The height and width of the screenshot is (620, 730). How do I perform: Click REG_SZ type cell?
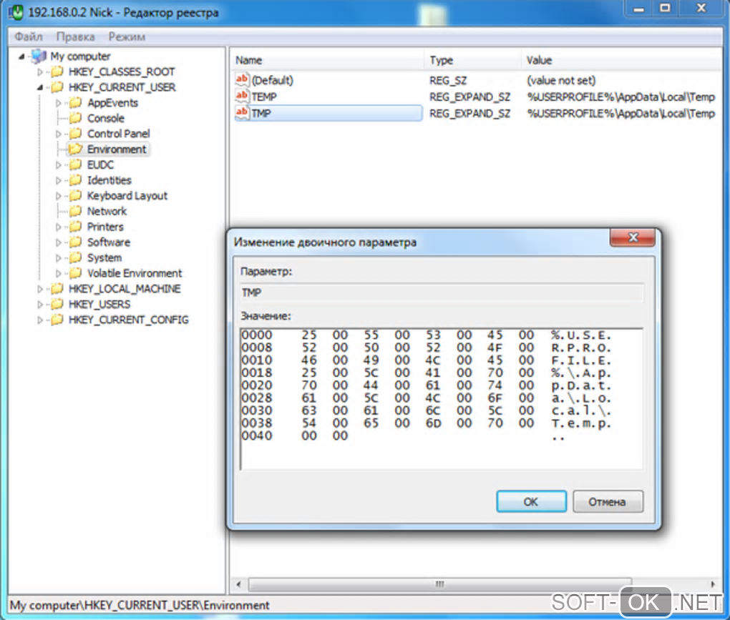click(448, 81)
